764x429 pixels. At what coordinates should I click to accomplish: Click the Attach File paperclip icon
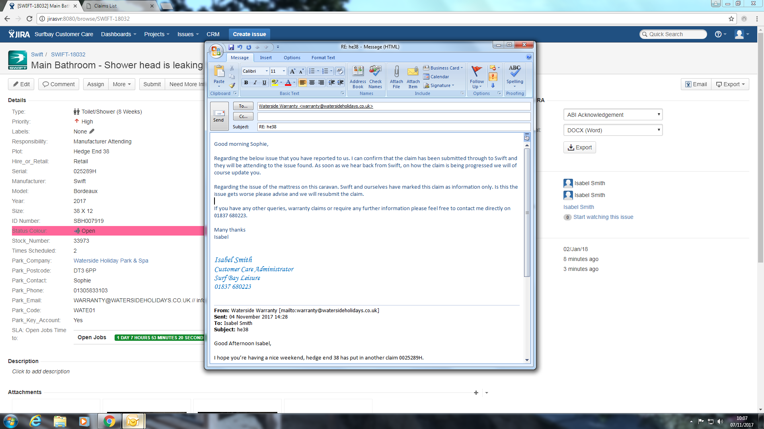[396, 76]
